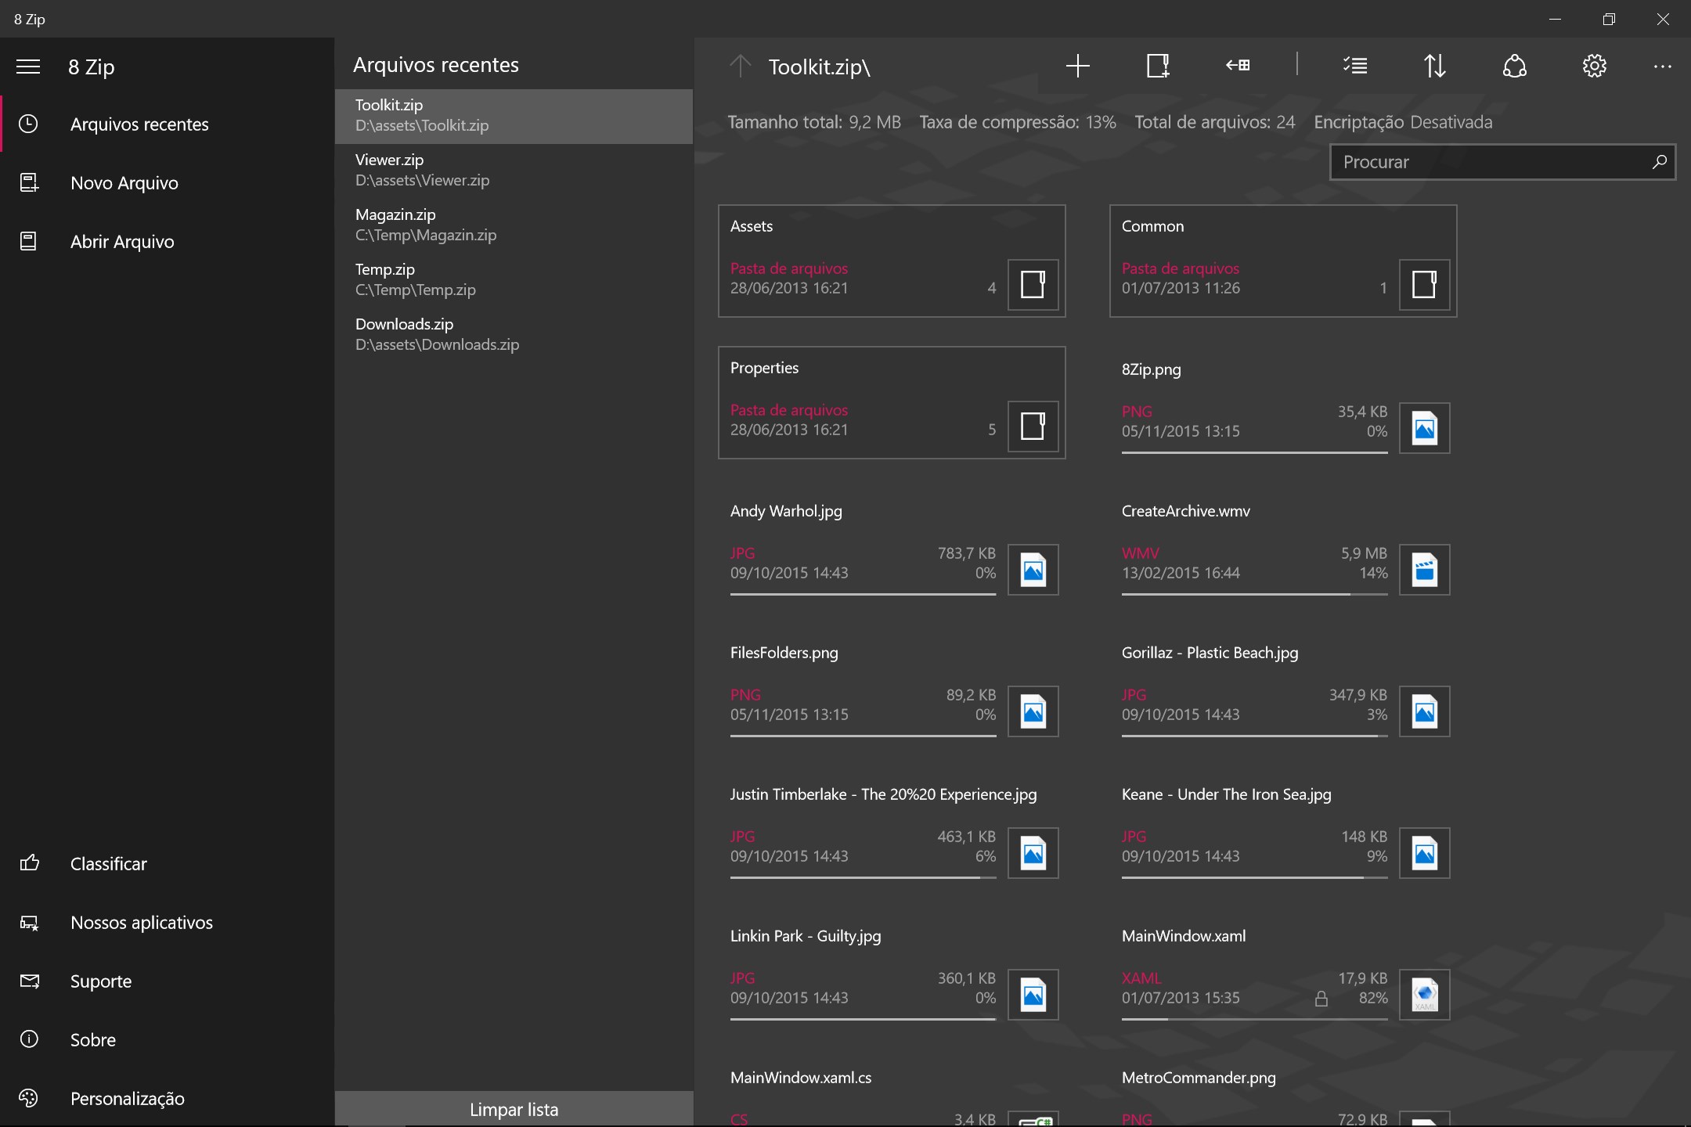Open Downloads.zip from recent files
Image resolution: width=1691 pixels, height=1127 pixels.
coord(514,334)
